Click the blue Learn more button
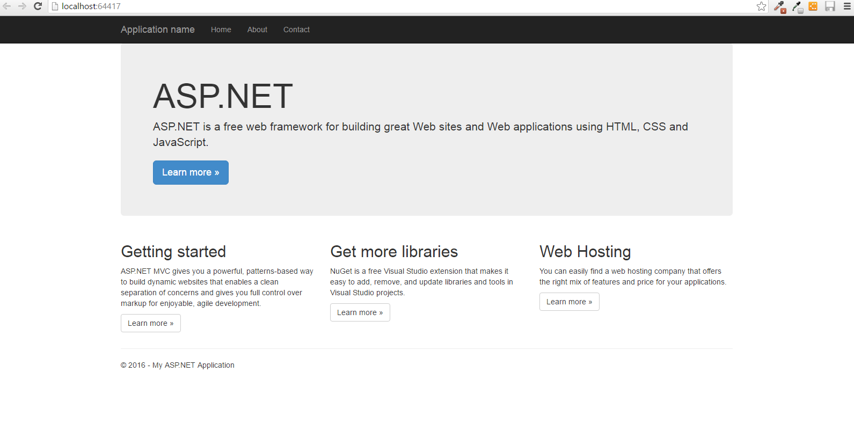The width and height of the screenshot is (854, 445). pos(191,172)
